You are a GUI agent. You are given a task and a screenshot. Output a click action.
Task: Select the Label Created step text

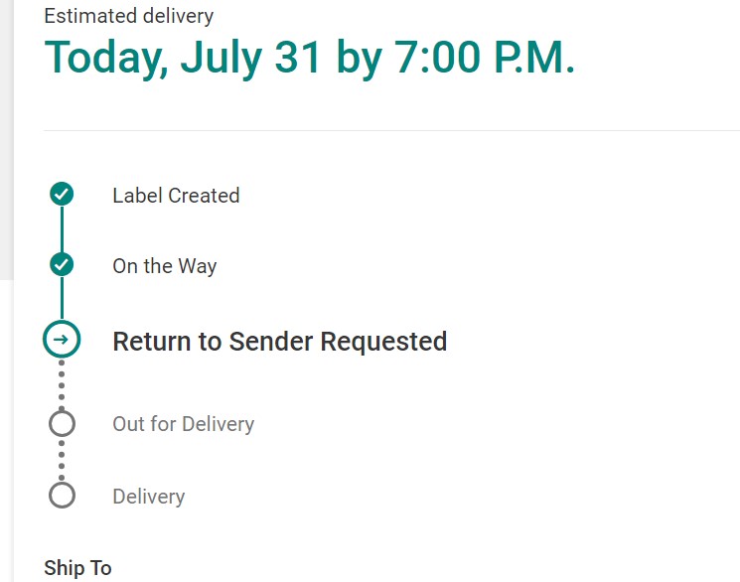(x=176, y=196)
